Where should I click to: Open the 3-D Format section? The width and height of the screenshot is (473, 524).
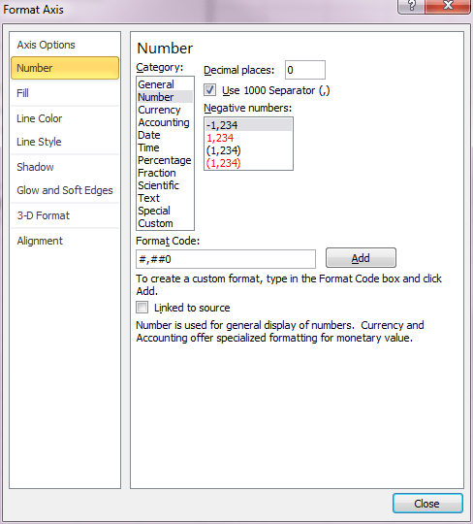click(44, 215)
